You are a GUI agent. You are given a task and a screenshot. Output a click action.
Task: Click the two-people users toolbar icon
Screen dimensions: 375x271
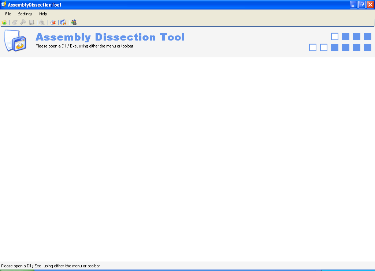(x=74, y=22)
